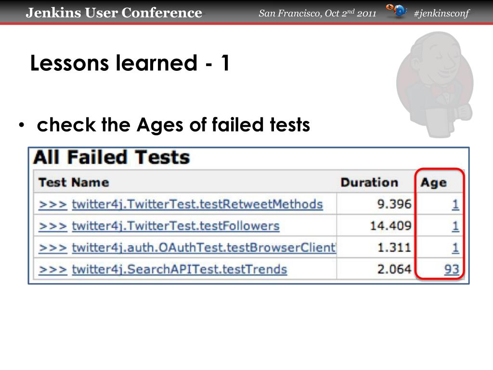Open the twitter4j.SearchAPITest.testTrends link
This screenshot has height=370, width=493.
coord(180,269)
